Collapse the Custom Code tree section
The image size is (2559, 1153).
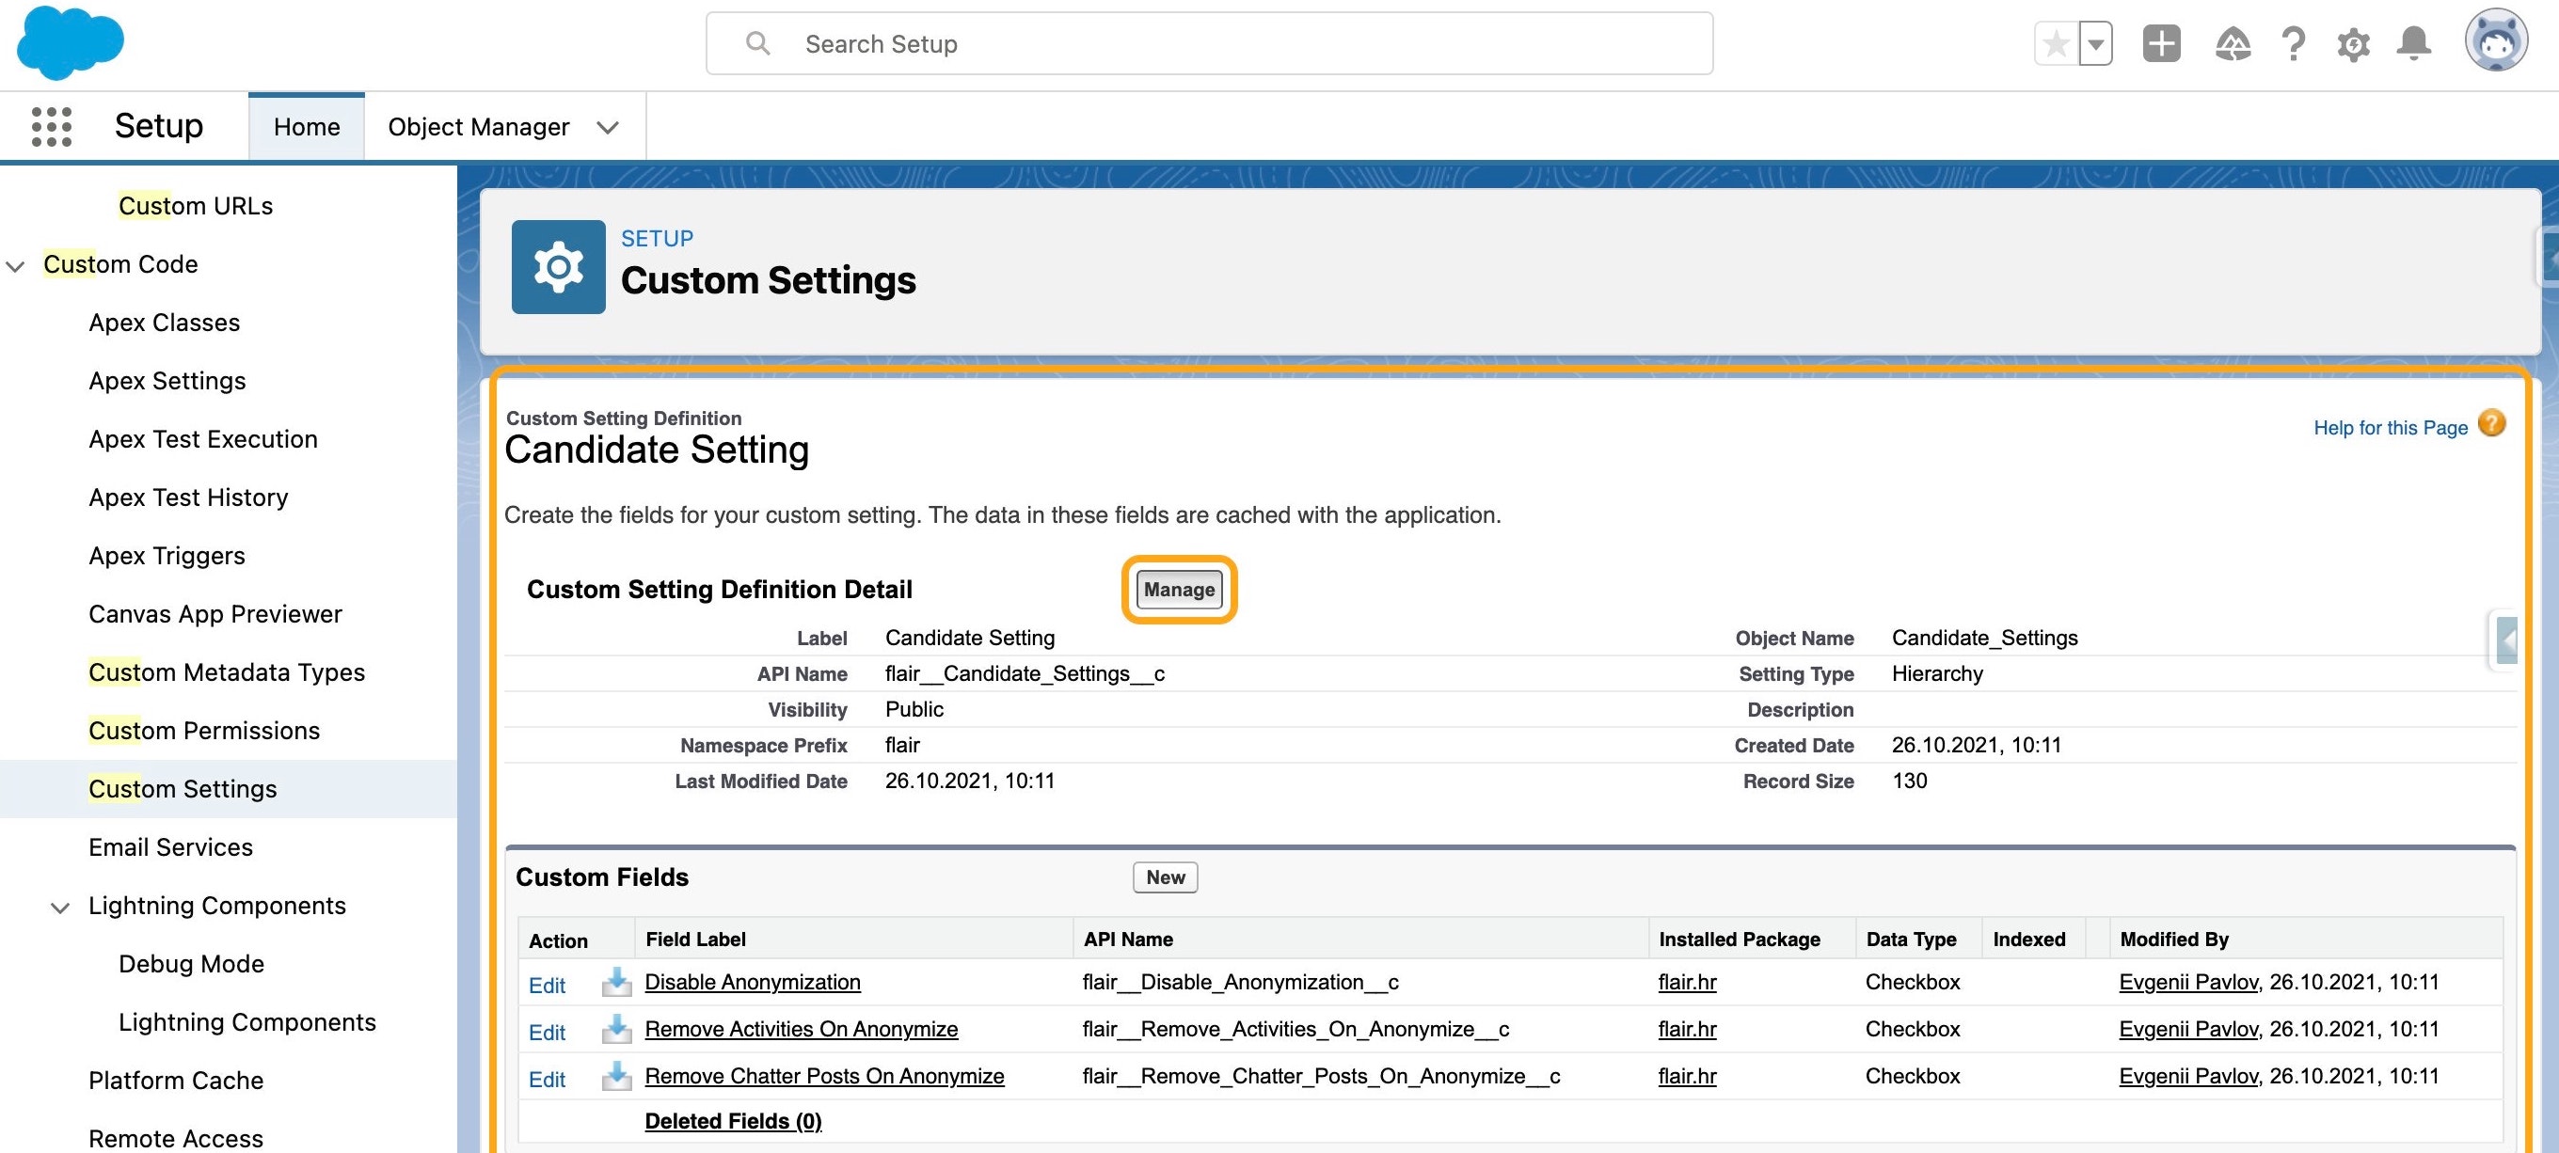pyautogui.click(x=15, y=265)
